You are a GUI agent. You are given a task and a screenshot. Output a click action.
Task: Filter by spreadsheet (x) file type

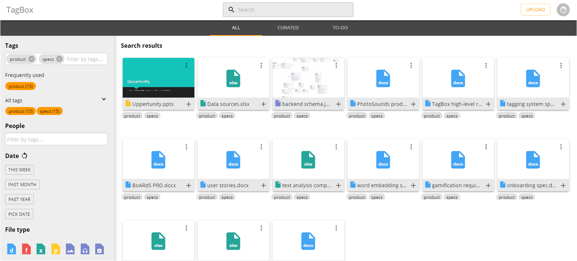41,249
